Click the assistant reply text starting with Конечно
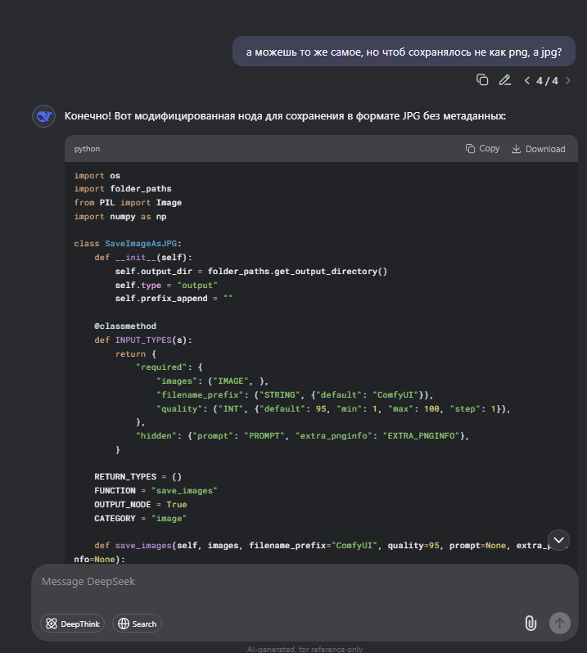The height and width of the screenshot is (653, 587). click(x=285, y=116)
